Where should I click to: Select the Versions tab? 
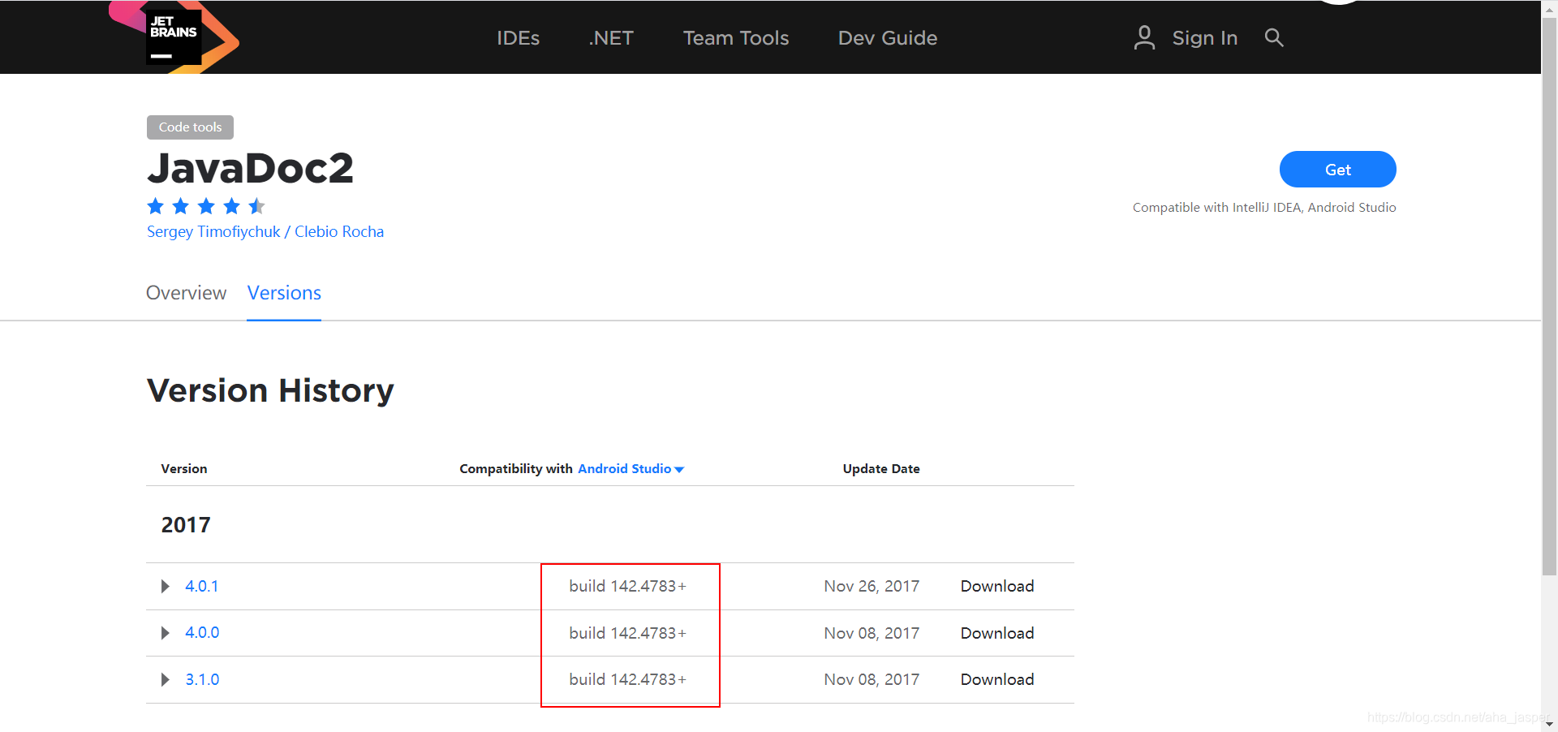[284, 293]
